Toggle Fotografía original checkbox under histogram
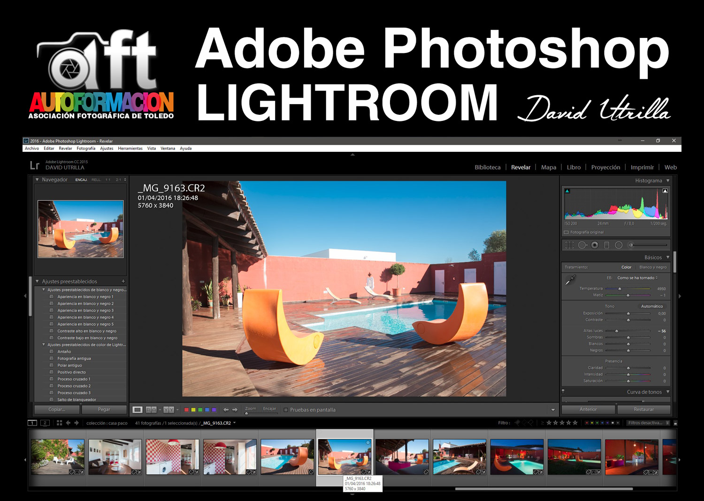This screenshot has width=704, height=501. 566,232
